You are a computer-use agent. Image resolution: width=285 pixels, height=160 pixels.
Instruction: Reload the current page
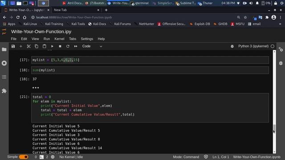(x=18, y=17)
